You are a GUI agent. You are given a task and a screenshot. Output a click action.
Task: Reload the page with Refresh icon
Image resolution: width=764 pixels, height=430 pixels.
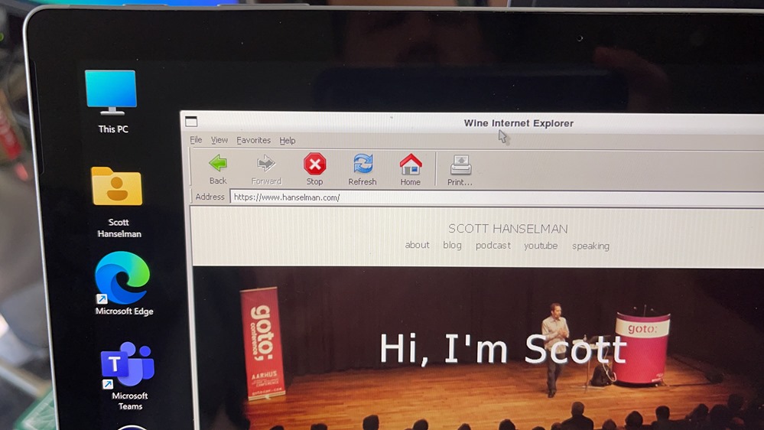[x=362, y=164]
